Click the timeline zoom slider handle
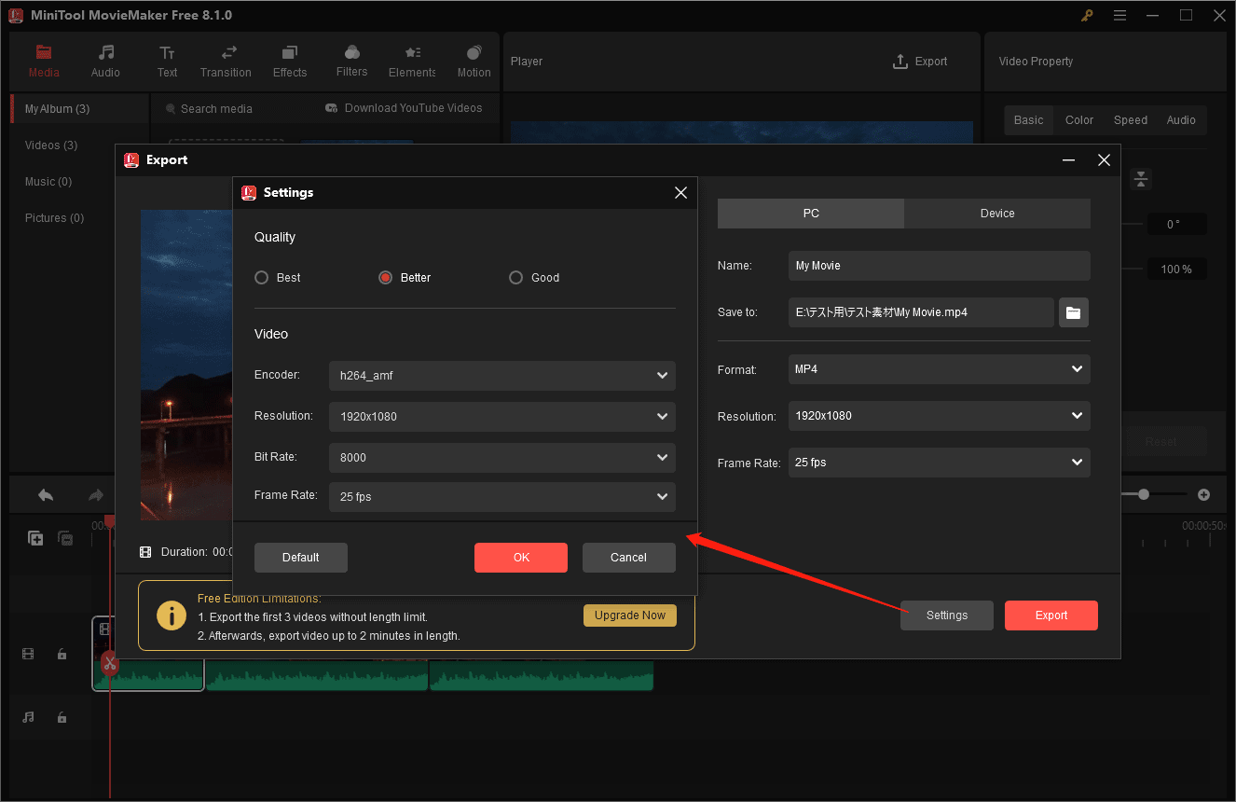 (1144, 494)
